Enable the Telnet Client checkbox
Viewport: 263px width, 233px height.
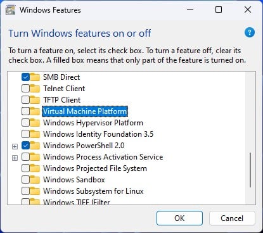point(25,89)
